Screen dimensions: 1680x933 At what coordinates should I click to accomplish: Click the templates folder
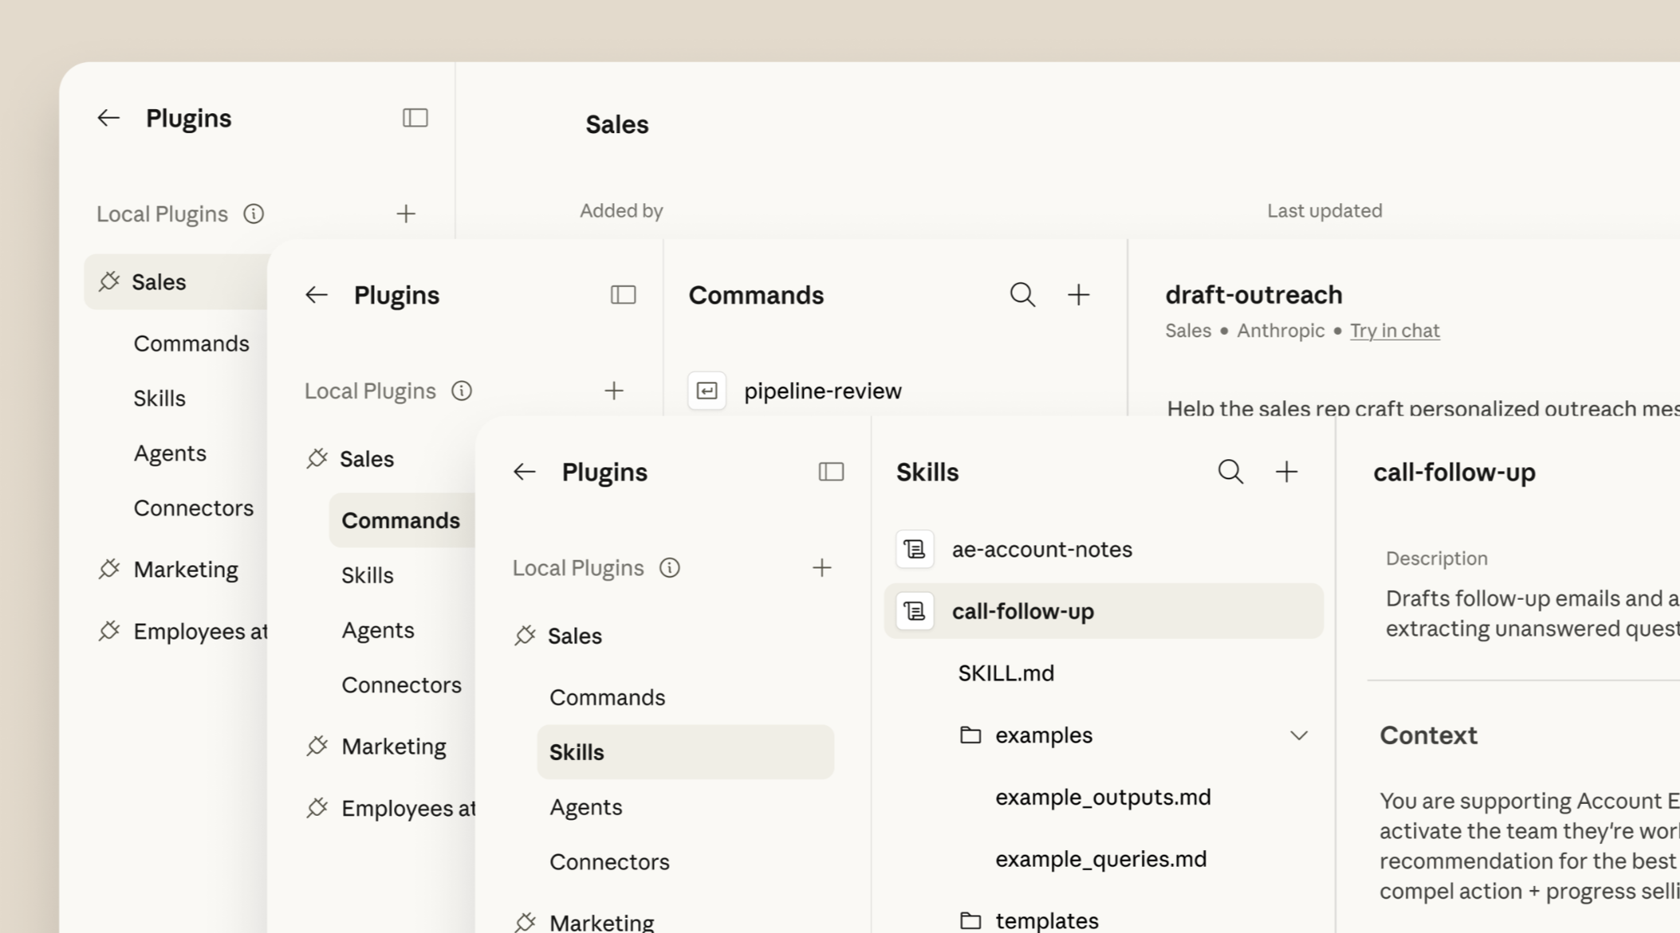(1029, 921)
